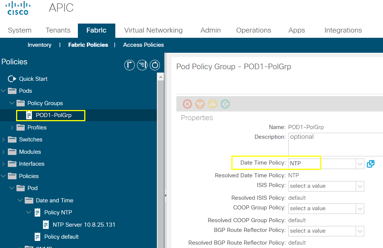383x248 pixels.
Task: Open Quick Start in Policies tree
Action: (x=33, y=79)
